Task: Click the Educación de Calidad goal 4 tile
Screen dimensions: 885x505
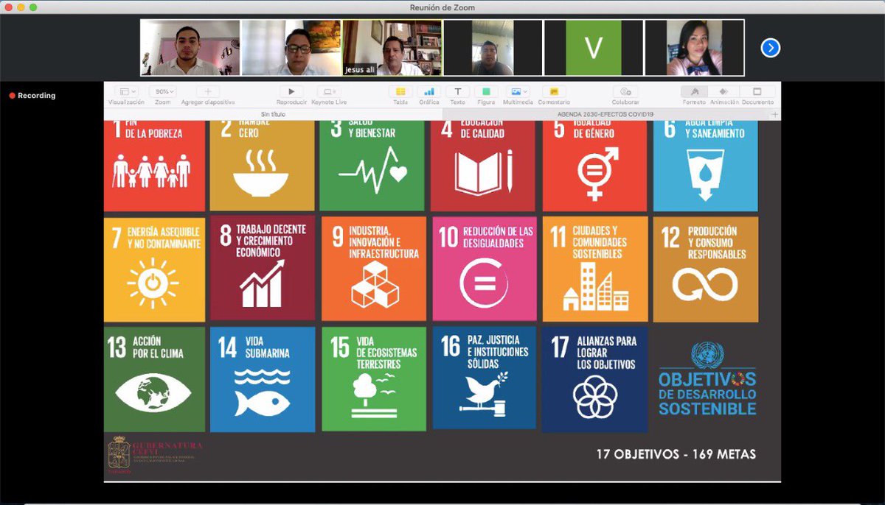Action: point(483,166)
